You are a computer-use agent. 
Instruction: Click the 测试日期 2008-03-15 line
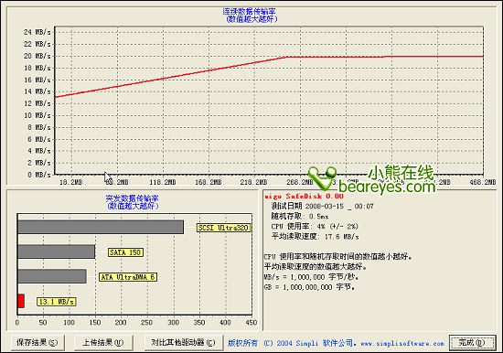pyautogui.click(x=323, y=206)
